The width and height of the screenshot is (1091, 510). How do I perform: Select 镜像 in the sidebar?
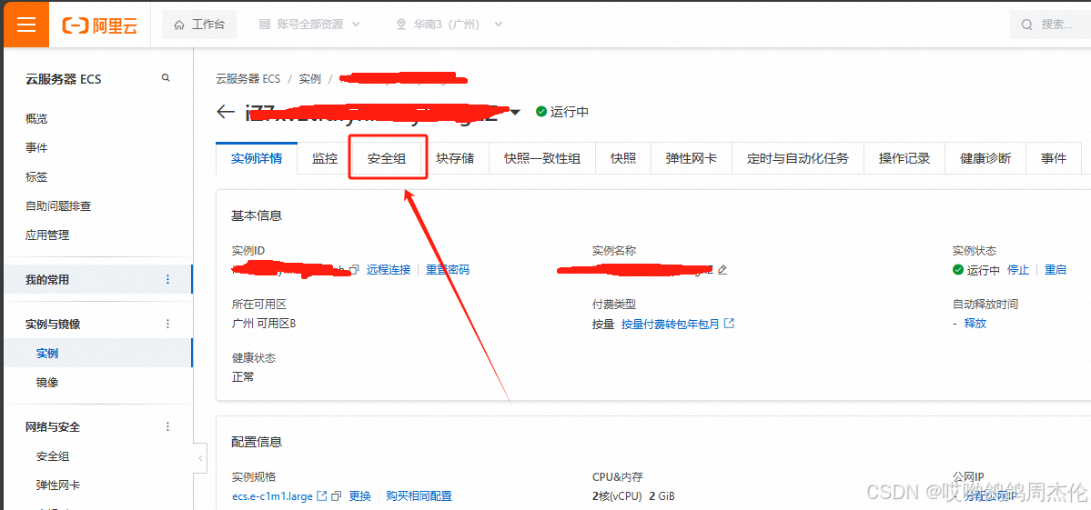point(47,382)
